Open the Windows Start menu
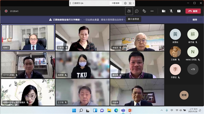 (74, 110)
